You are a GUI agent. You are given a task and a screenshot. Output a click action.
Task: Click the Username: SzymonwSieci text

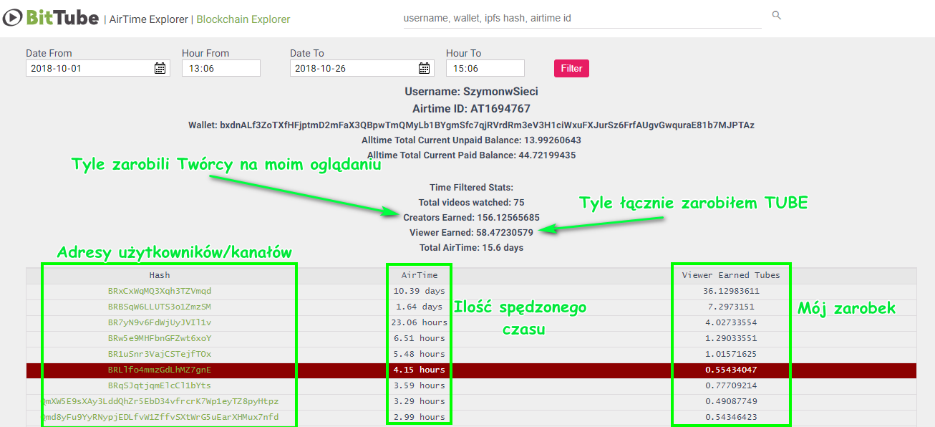[471, 92]
